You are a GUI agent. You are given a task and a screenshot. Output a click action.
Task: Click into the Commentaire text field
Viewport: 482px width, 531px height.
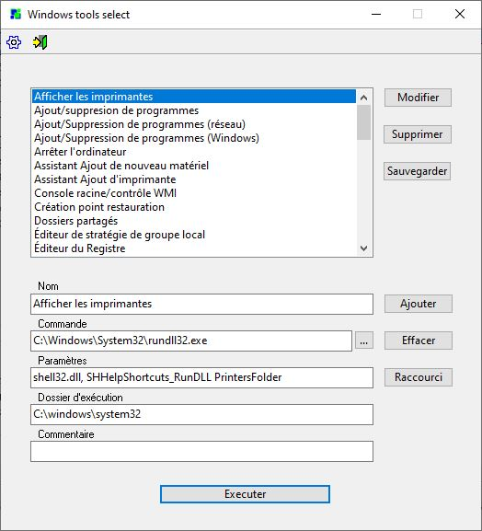[201, 452]
